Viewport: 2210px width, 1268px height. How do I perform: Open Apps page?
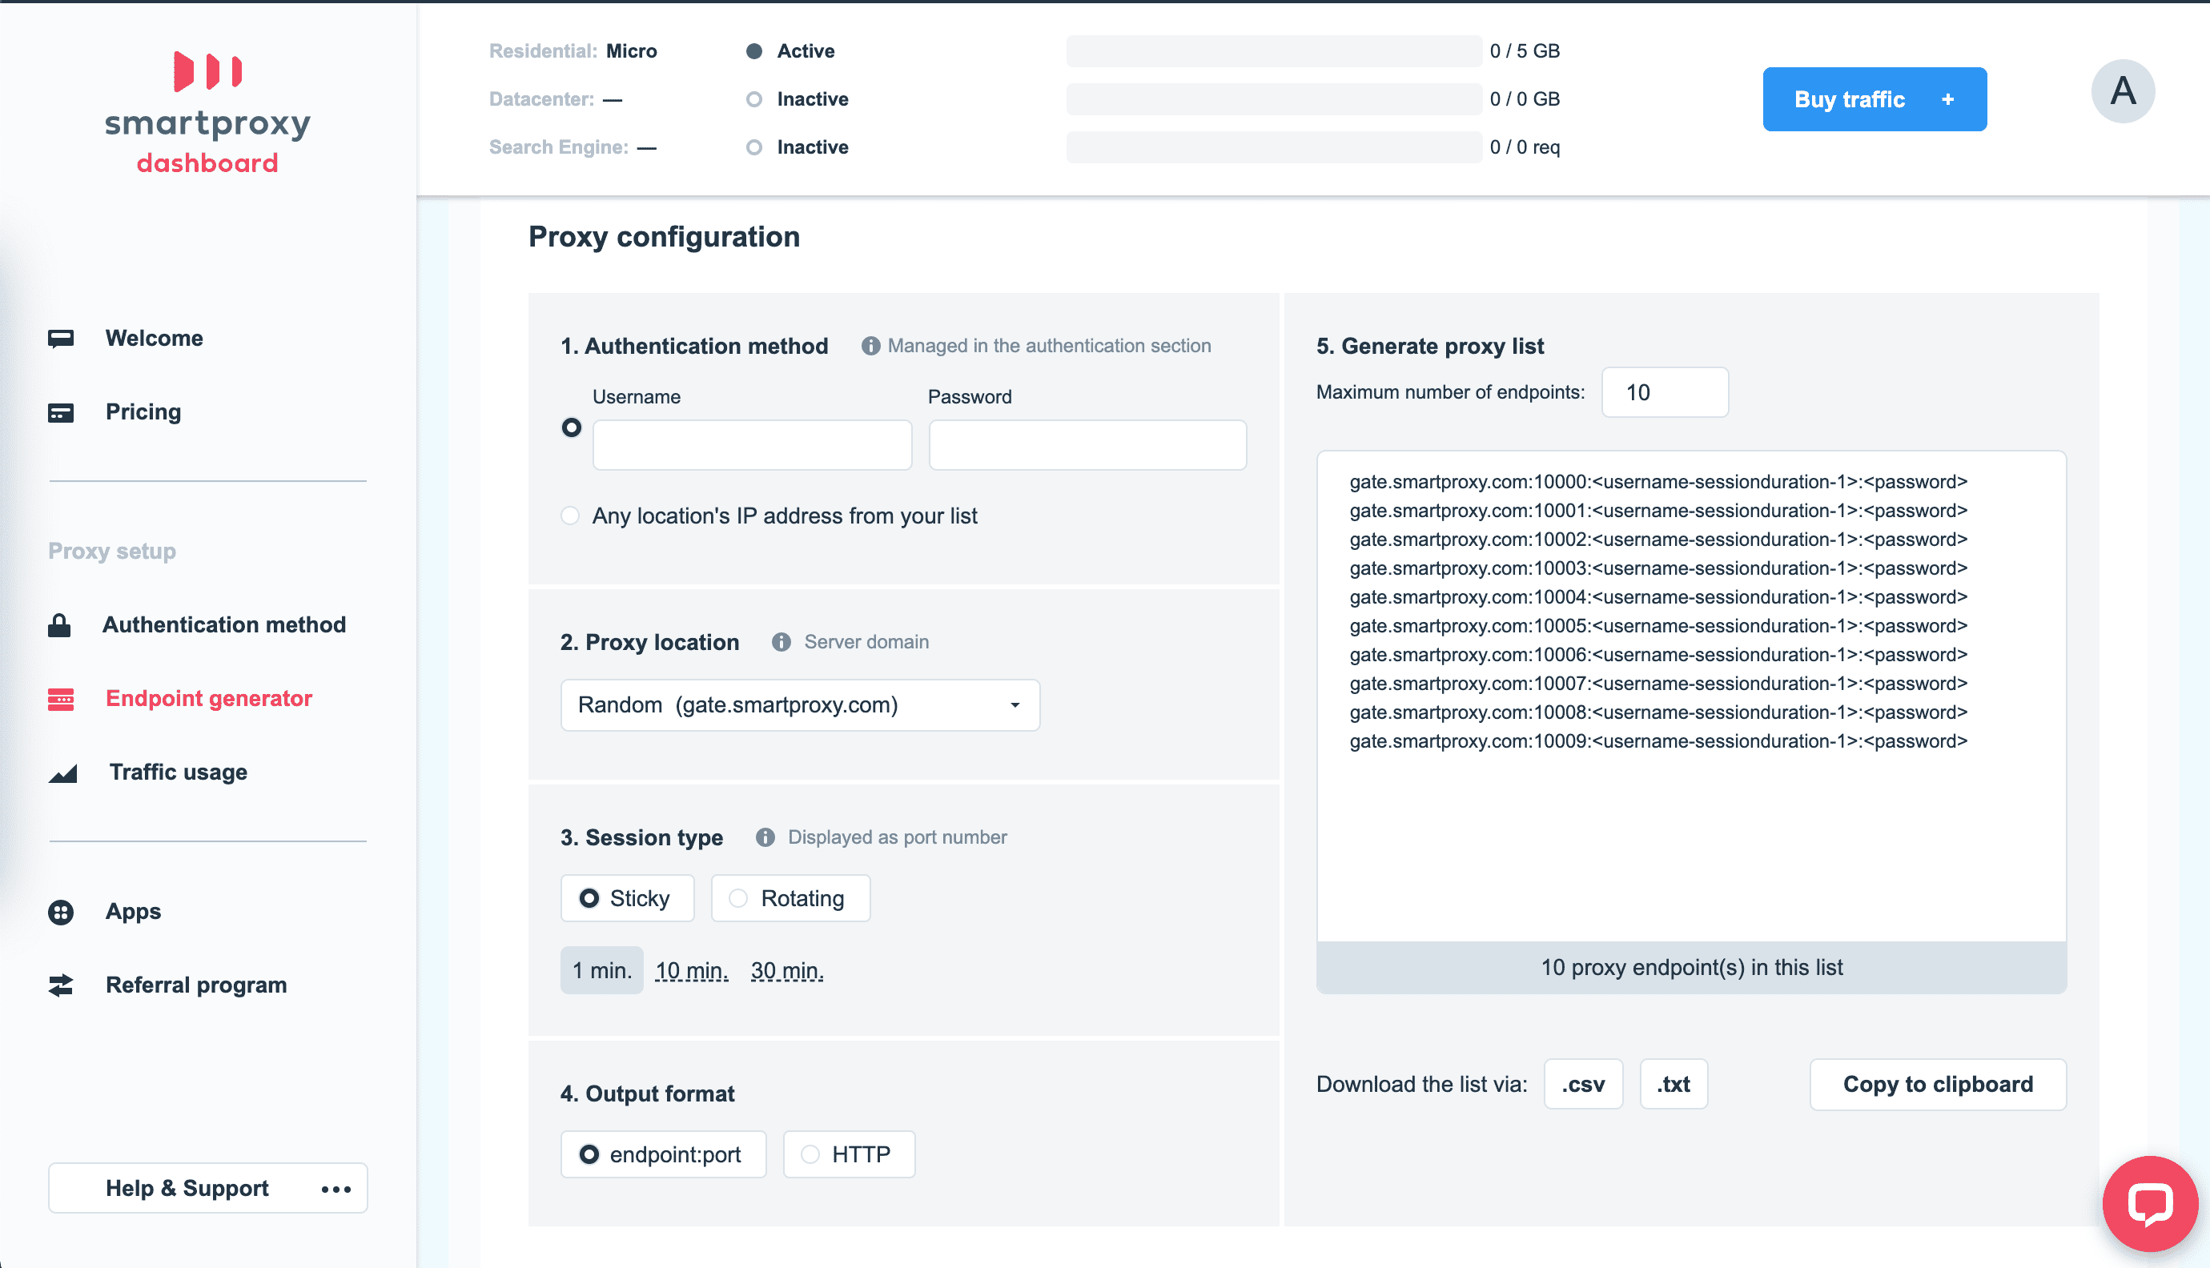(133, 912)
